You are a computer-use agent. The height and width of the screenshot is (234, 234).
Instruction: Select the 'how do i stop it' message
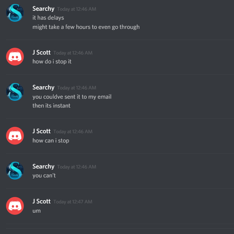click(x=52, y=62)
